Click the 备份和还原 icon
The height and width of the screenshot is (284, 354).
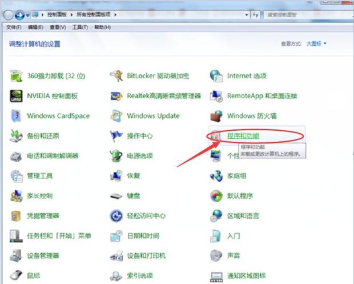click(16, 136)
